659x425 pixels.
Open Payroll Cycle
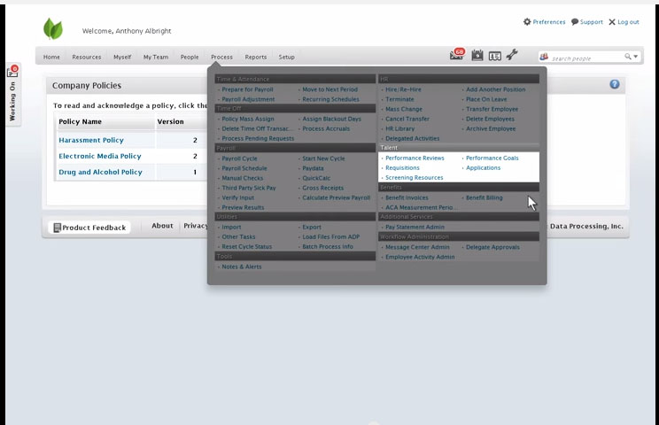tap(239, 158)
